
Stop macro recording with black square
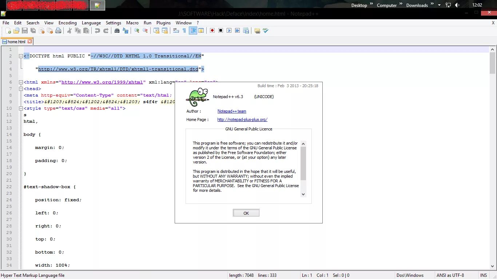pyautogui.click(x=220, y=31)
